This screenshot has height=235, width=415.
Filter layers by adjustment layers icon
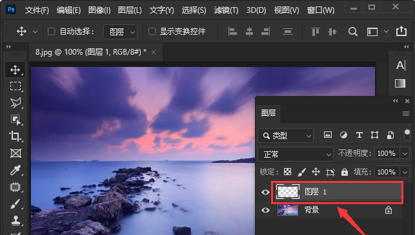click(343, 135)
